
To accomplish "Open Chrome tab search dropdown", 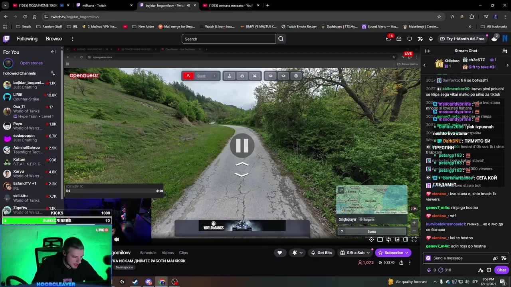I will [x=5, y=6].
